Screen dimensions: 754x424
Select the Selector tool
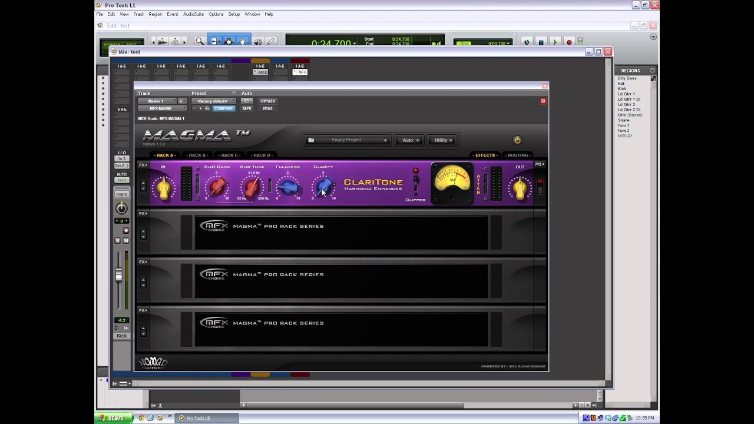click(x=228, y=41)
